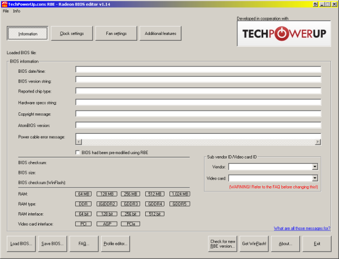Viewport: 339px width, 259px height.
Task: Close the RBE window
Action: coord(334,4)
